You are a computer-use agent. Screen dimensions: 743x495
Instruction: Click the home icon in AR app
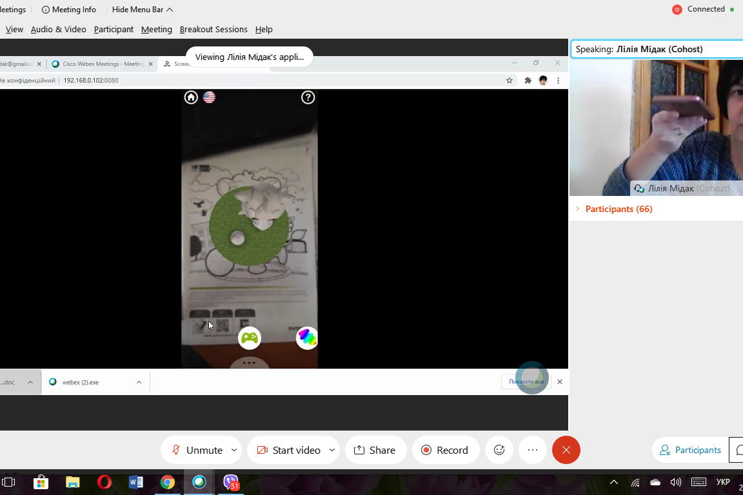tap(191, 97)
